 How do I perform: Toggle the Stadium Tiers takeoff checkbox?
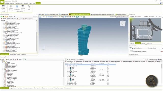pos(5,76)
